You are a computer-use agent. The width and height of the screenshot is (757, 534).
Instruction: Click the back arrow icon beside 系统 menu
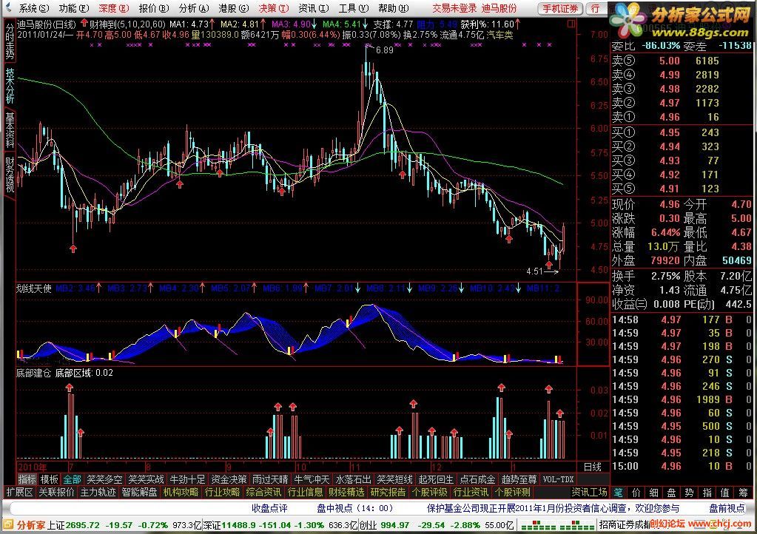click(x=7, y=7)
